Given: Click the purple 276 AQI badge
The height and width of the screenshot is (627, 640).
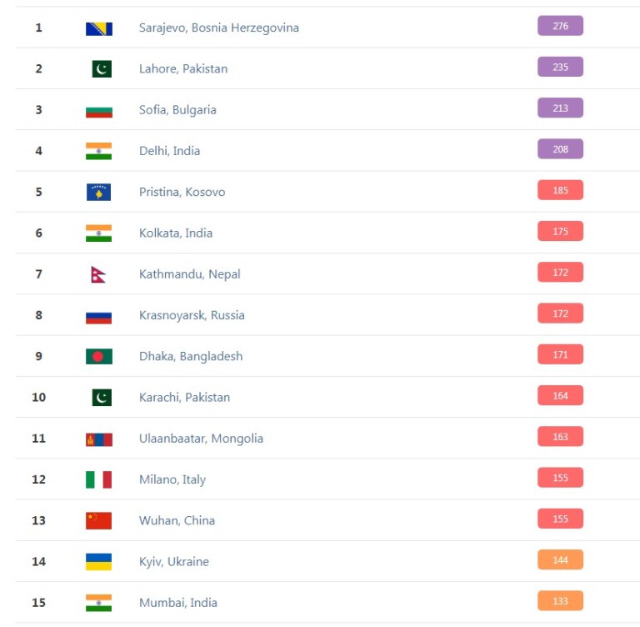Looking at the screenshot, I should pyautogui.click(x=560, y=27).
